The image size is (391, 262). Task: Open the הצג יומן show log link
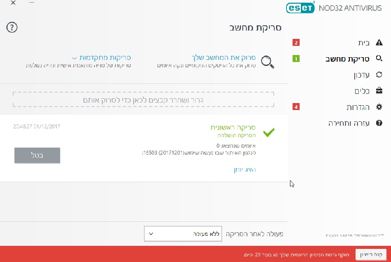244,170
